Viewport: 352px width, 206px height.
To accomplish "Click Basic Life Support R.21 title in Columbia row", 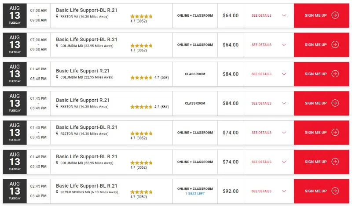I will coord(83,71).
